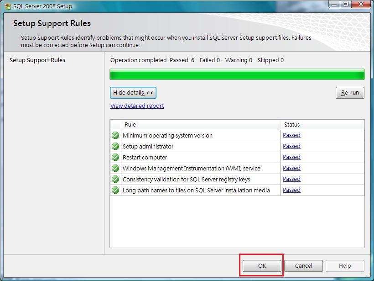Click green check icon for Windows Management Instrumentation service
Screen dimensions: 374x281
[115, 168]
